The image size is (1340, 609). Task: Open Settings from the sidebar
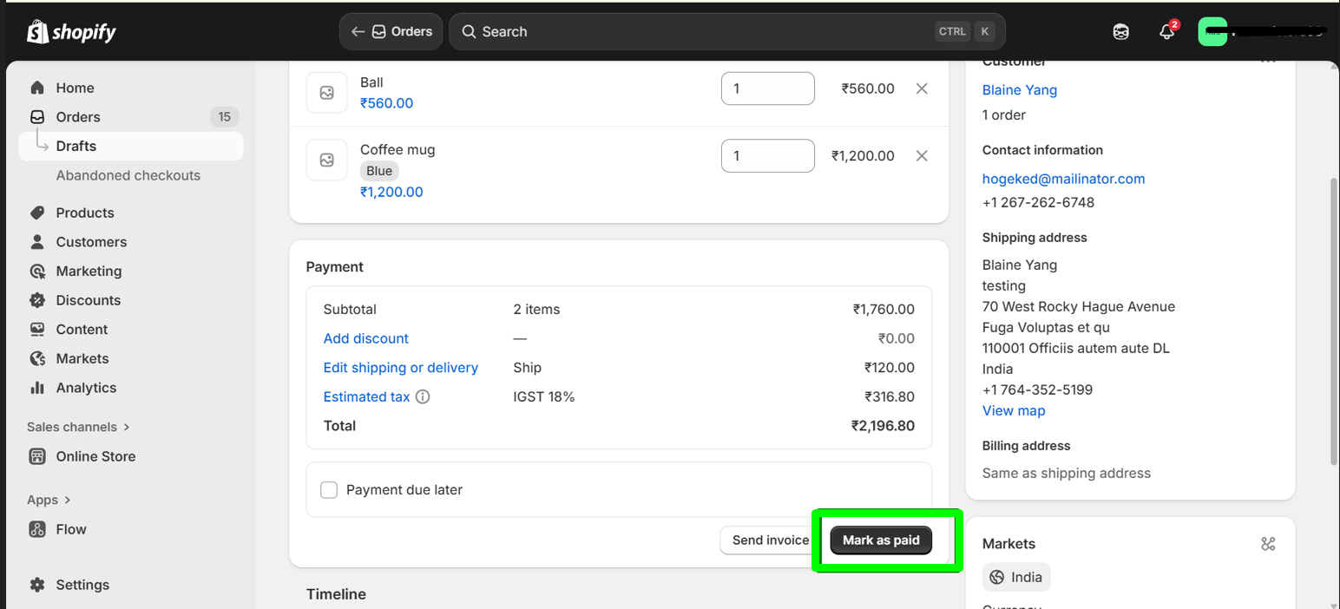pos(82,585)
